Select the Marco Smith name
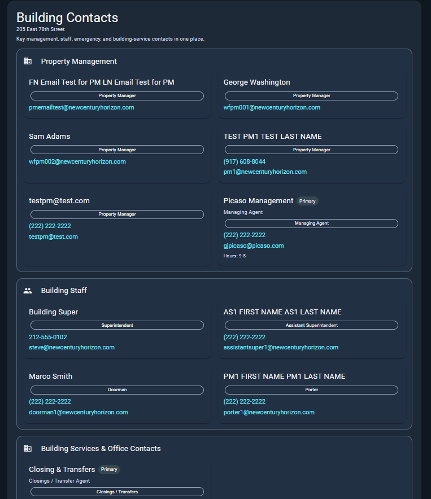431x499 pixels. 51,376
